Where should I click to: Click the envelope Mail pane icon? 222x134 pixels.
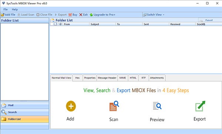[4, 105]
